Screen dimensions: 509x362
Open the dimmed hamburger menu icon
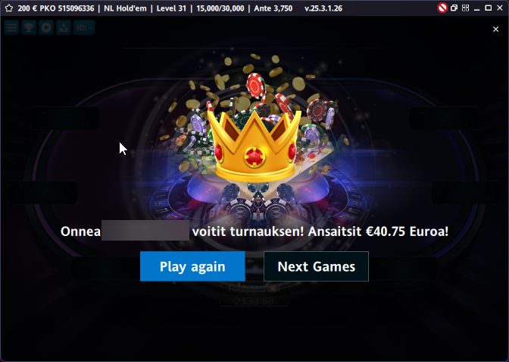click(x=11, y=27)
